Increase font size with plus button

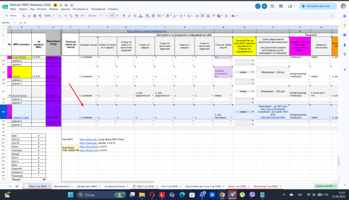[x=118, y=15]
